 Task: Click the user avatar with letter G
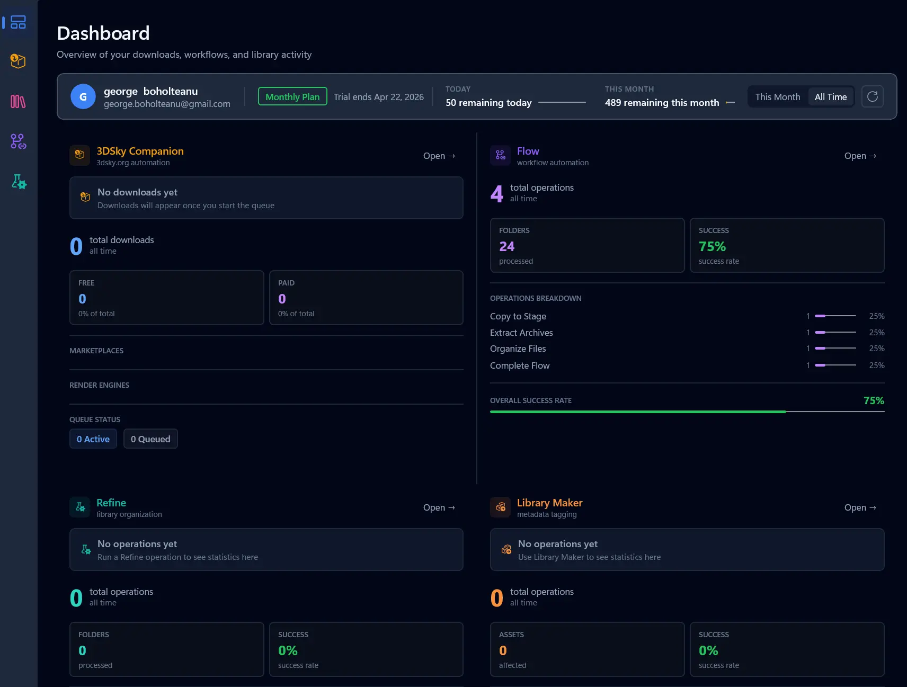click(x=83, y=96)
